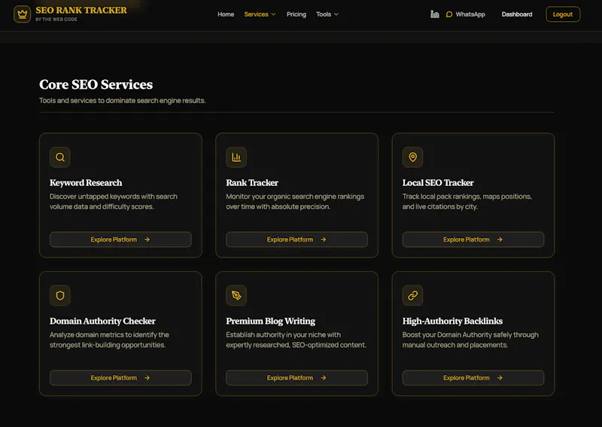
Task: Click the Logout button
Action: tap(563, 14)
